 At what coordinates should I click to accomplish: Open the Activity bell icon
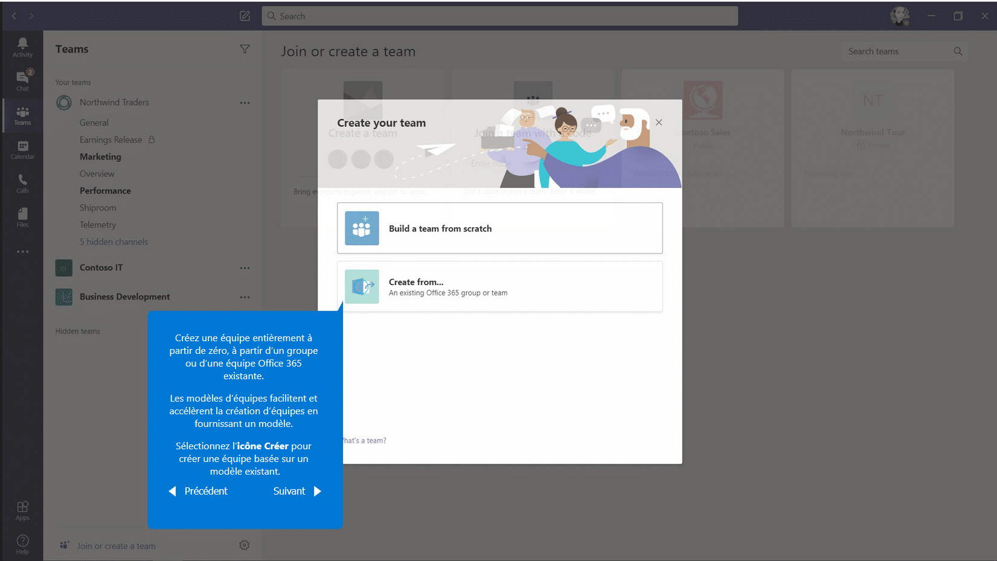point(22,47)
